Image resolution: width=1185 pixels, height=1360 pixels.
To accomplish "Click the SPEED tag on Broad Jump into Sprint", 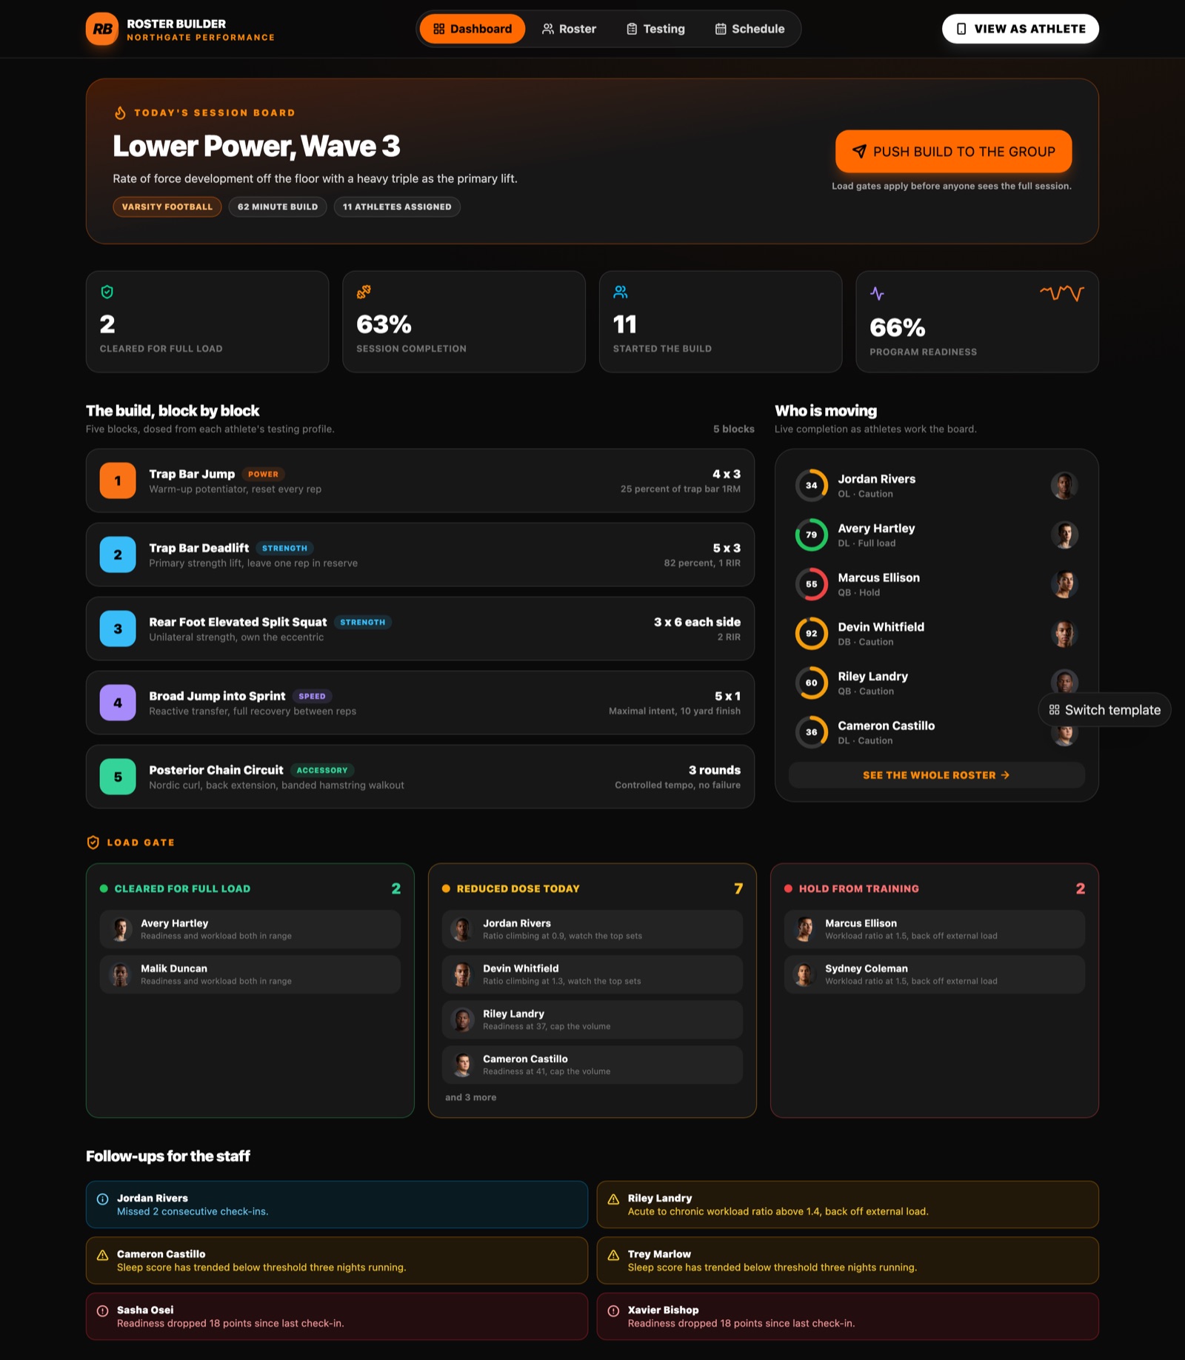I will click(x=312, y=696).
